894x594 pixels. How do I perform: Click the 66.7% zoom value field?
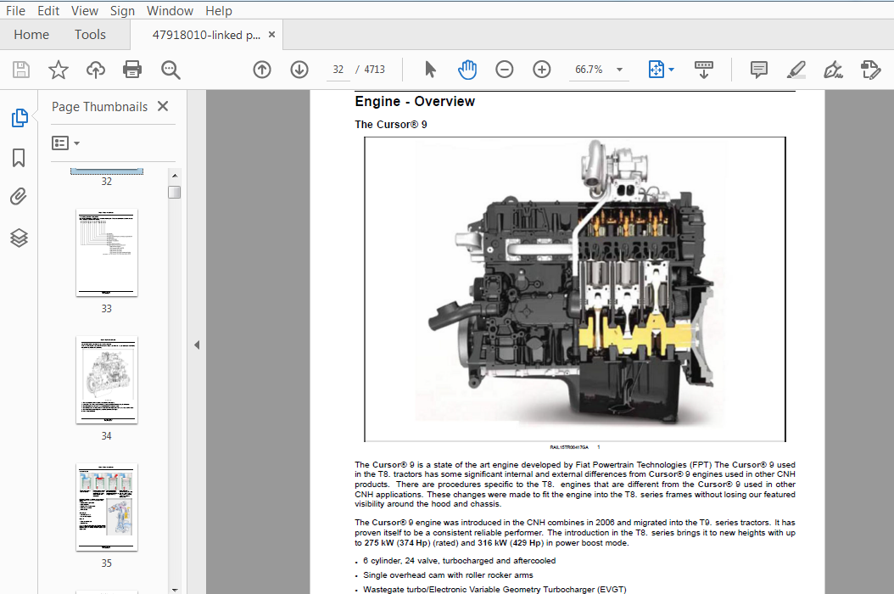point(589,70)
